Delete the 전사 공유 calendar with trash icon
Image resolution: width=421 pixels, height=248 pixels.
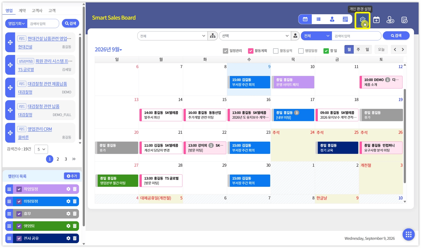[x=75, y=238]
